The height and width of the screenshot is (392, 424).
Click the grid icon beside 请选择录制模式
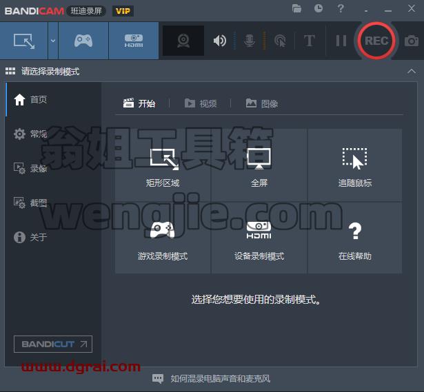coord(10,72)
